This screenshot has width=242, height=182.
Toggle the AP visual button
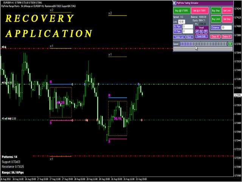point(197,31)
